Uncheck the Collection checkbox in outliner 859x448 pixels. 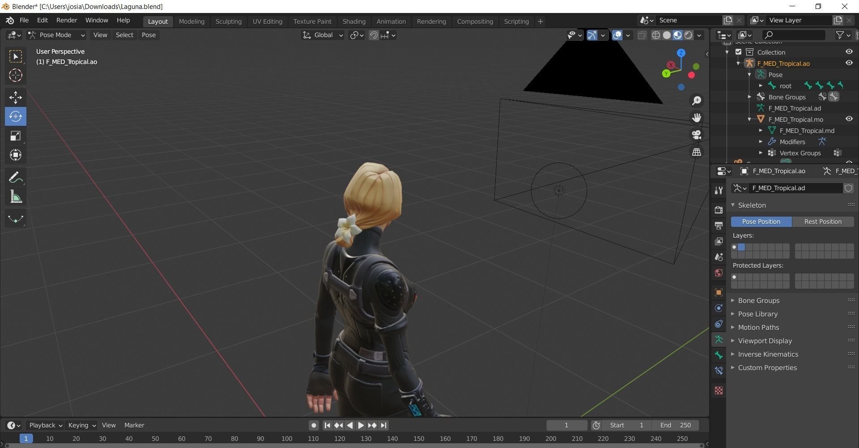coord(739,52)
